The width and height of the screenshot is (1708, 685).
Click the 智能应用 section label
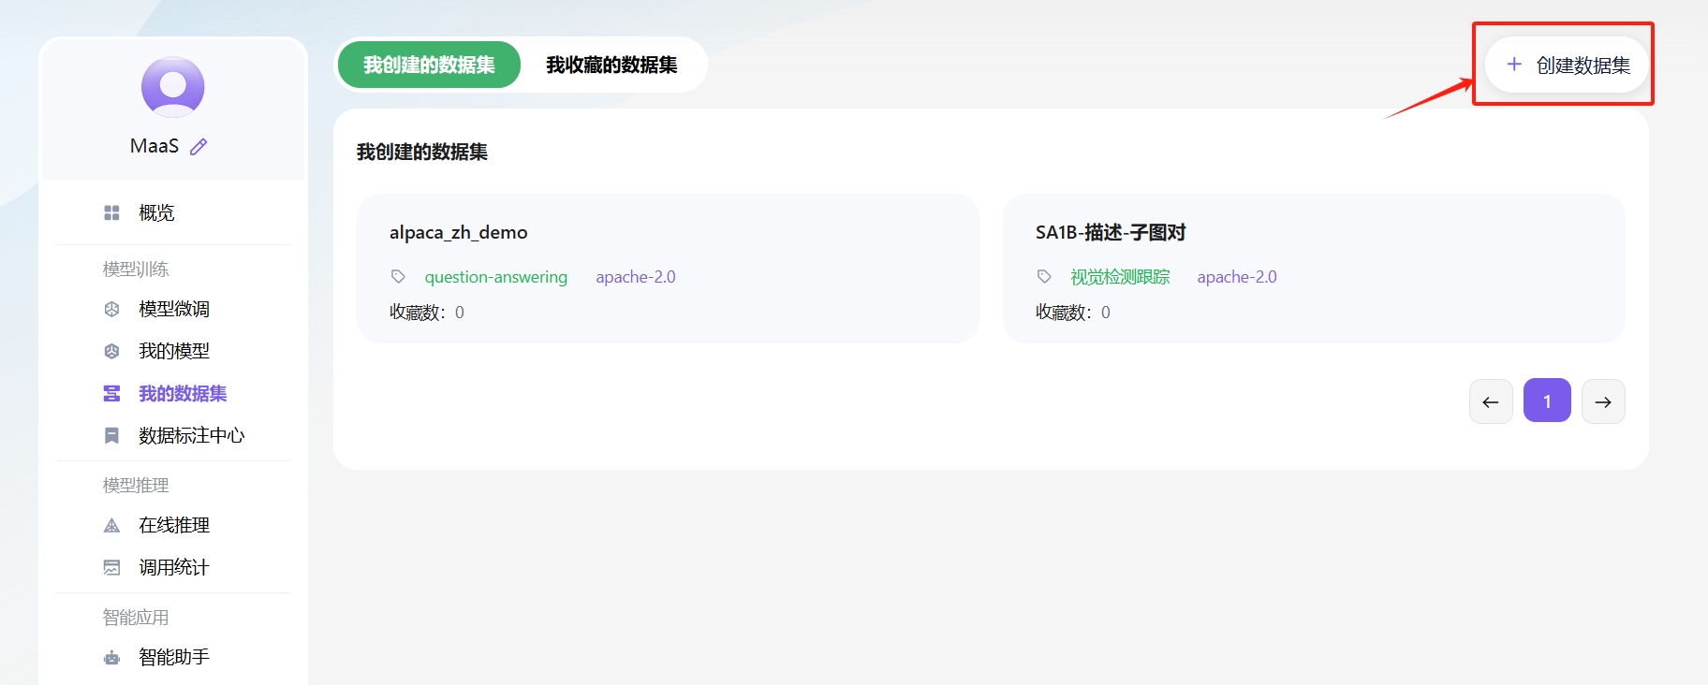pos(136,618)
